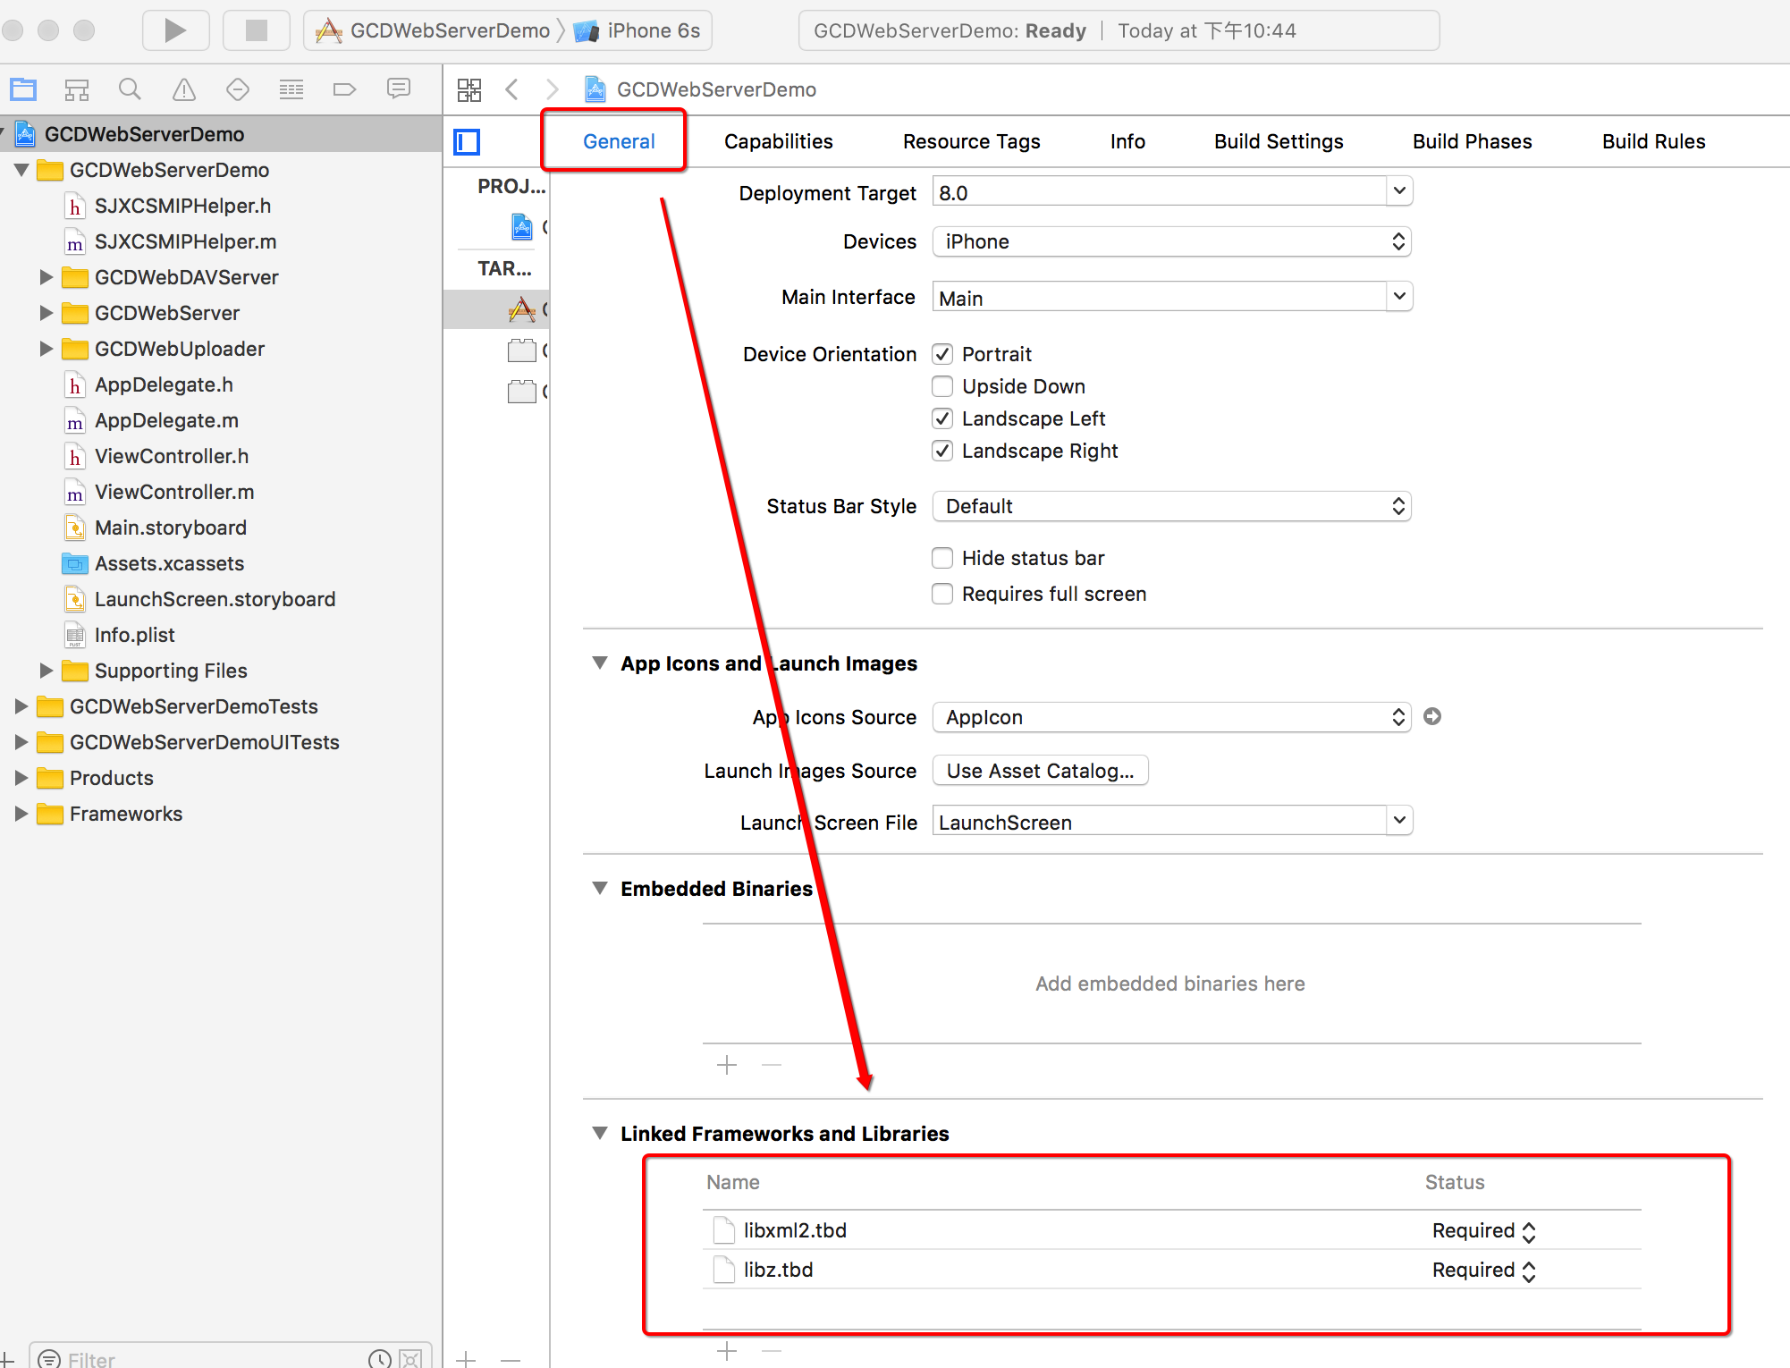Open the Capabilities tab
The image size is (1790, 1368).
click(x=777, y=141)
